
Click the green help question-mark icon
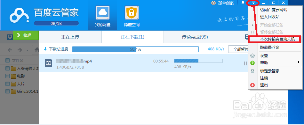point(252,63)
